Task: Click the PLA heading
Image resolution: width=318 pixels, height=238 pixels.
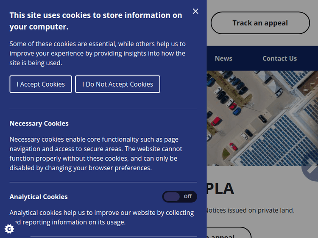Action: (220, 189)
